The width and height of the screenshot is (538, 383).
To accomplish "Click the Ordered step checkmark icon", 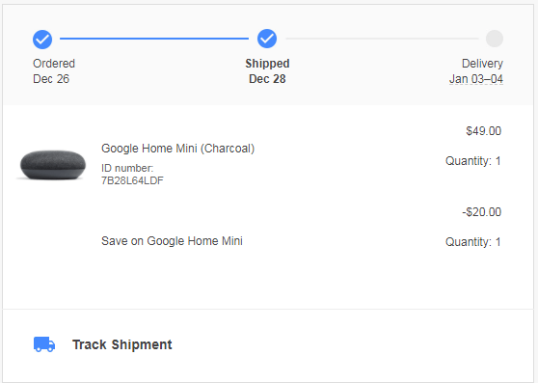I will pos(42,40).
